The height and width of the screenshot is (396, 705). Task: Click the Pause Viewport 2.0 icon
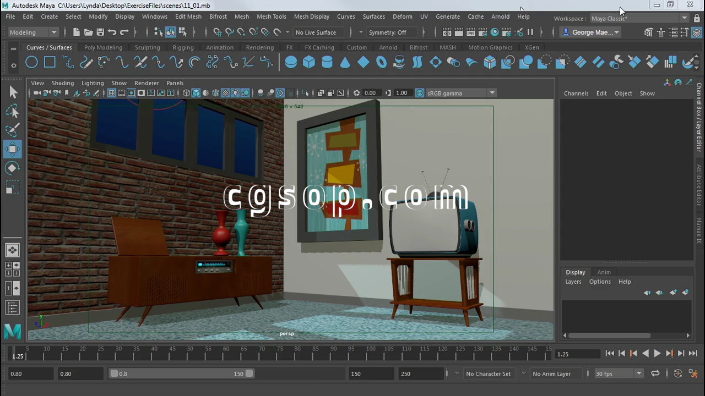(x=530, y=32)
